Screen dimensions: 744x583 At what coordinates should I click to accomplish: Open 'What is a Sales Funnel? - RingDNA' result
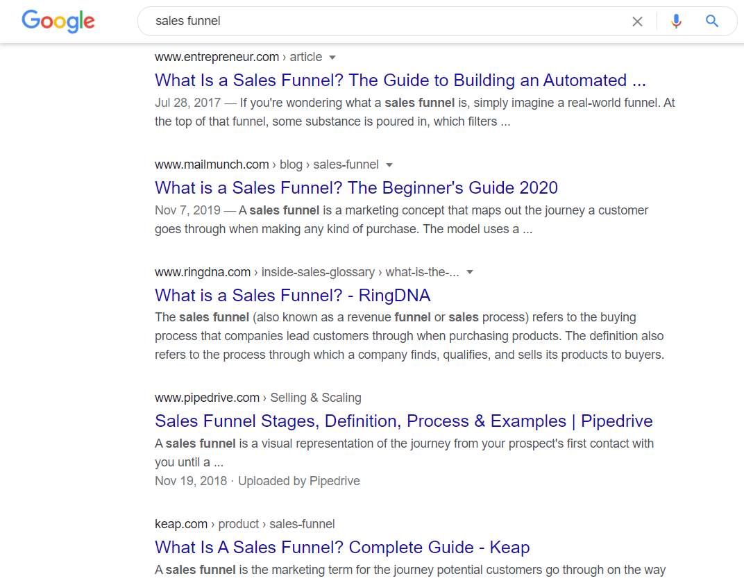point(292,295)
